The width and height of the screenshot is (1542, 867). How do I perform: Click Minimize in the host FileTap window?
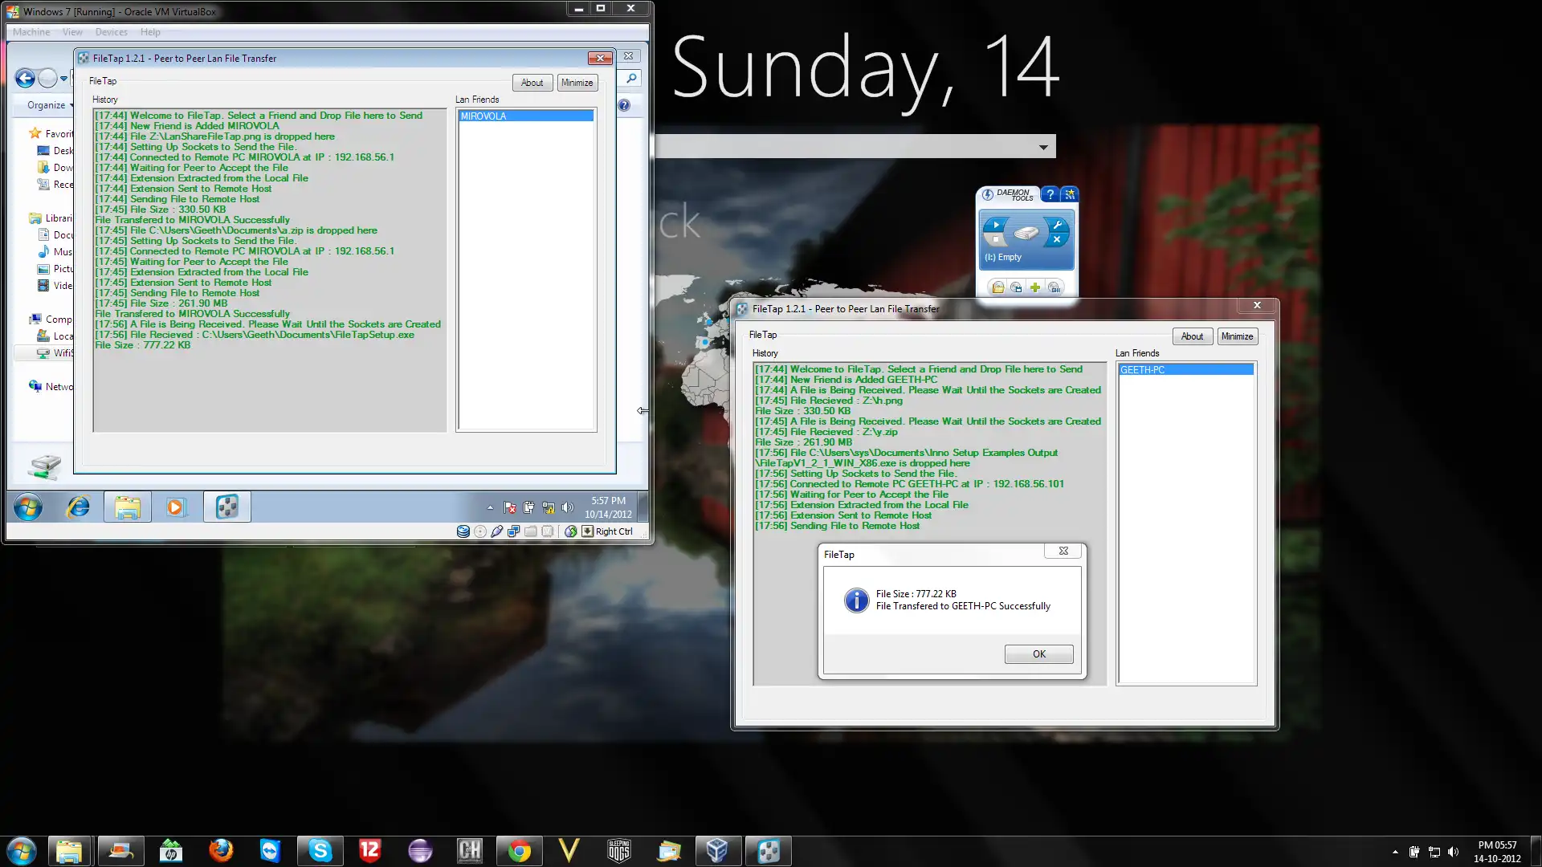1237,336
